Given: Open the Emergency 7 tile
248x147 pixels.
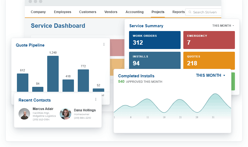Looking at the screenshot, I should [209, 40].
